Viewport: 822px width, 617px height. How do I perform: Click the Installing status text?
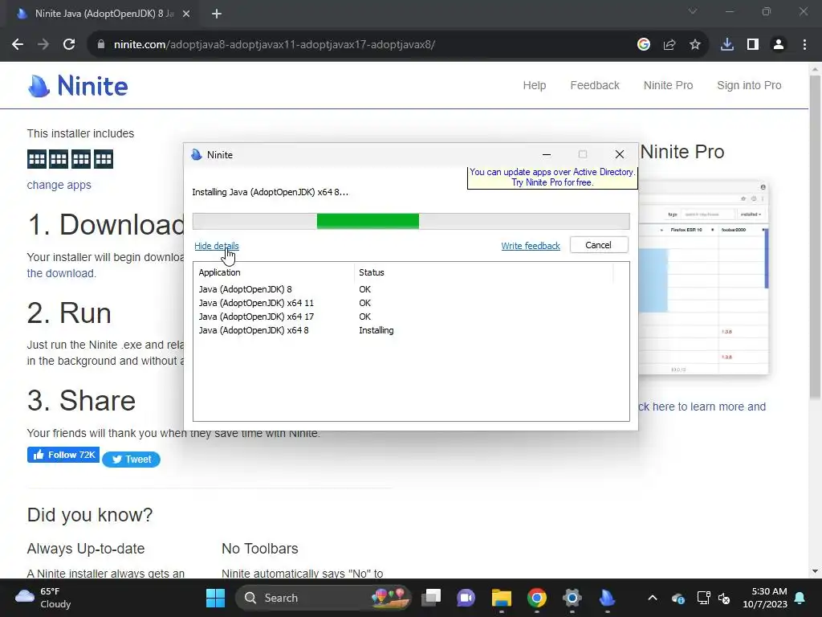click(x=376, y=330)
